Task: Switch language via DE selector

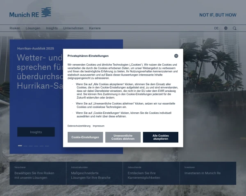Action: point(216,28)
